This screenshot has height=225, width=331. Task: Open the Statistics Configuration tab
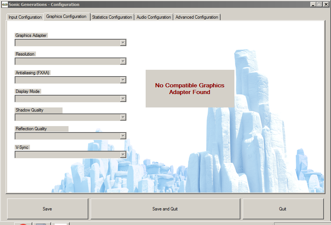(112, 17)
